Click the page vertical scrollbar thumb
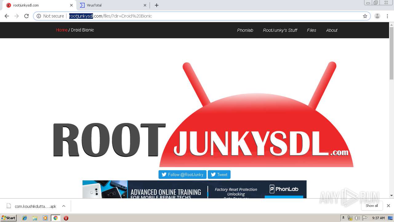 [392, 53]
